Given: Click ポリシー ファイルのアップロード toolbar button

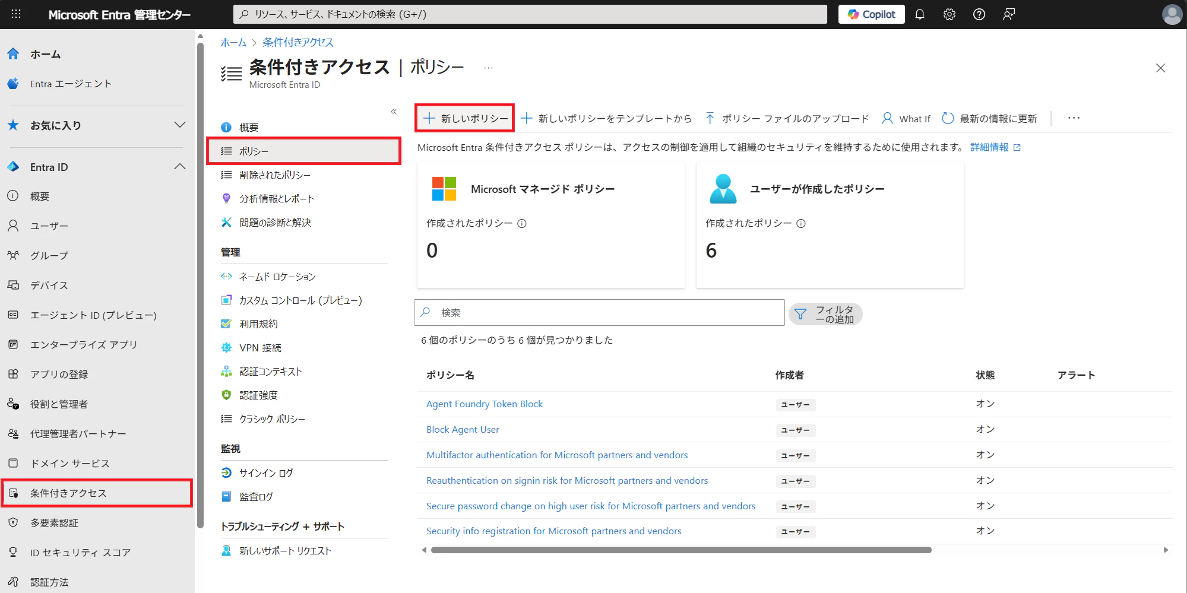Looking at the screenshot, I should pos(787,118).
